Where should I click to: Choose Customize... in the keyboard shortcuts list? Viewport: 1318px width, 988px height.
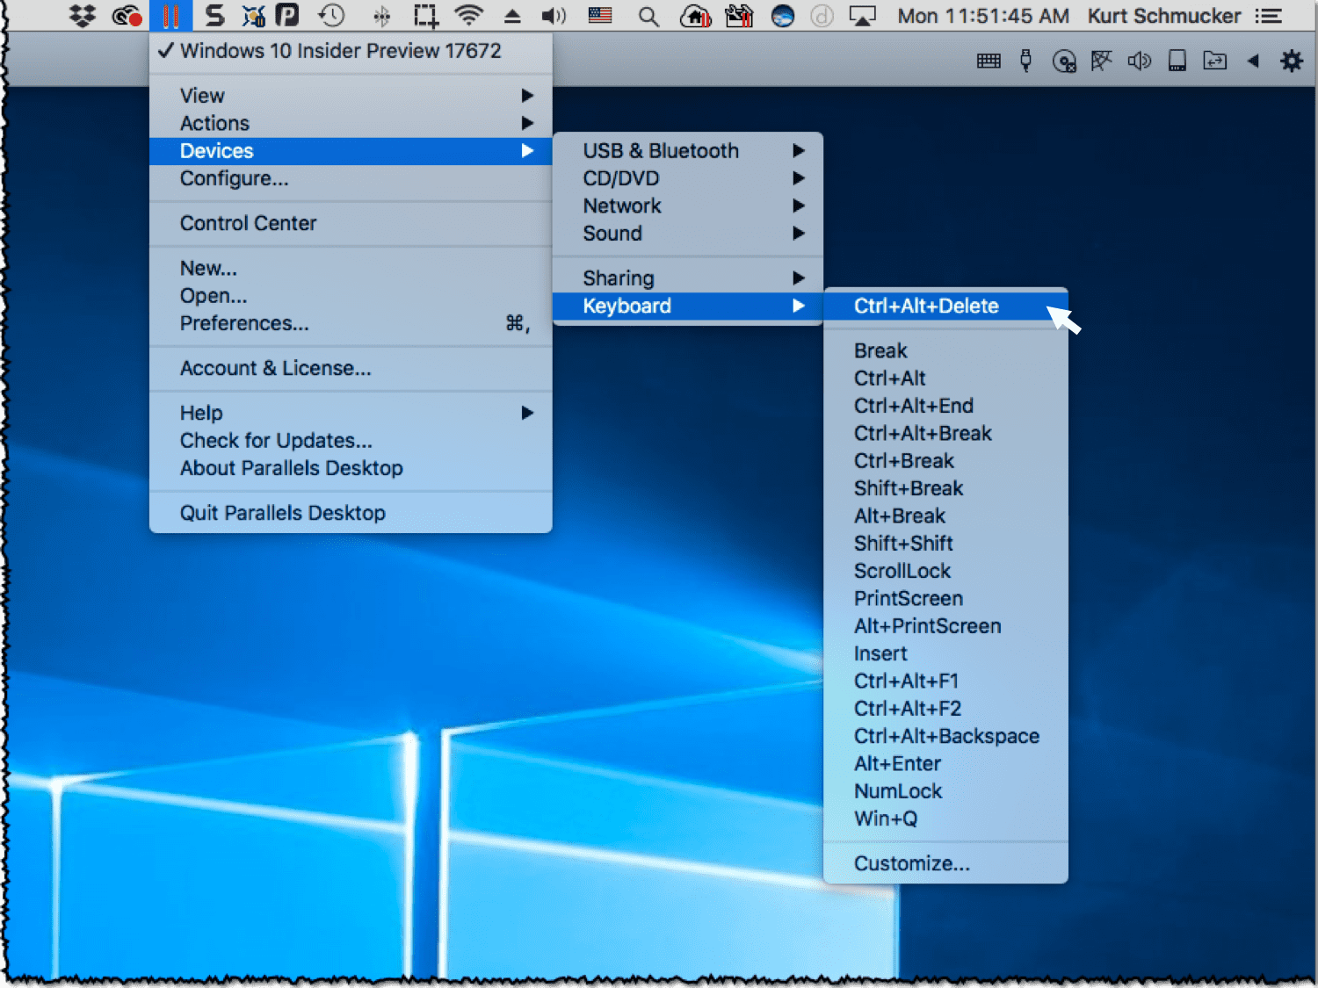pyautogui.click(x=912, y=863)
